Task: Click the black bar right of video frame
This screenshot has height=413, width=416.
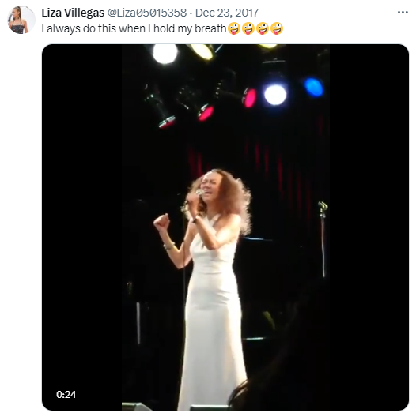Action: click(x=369, y=227)
